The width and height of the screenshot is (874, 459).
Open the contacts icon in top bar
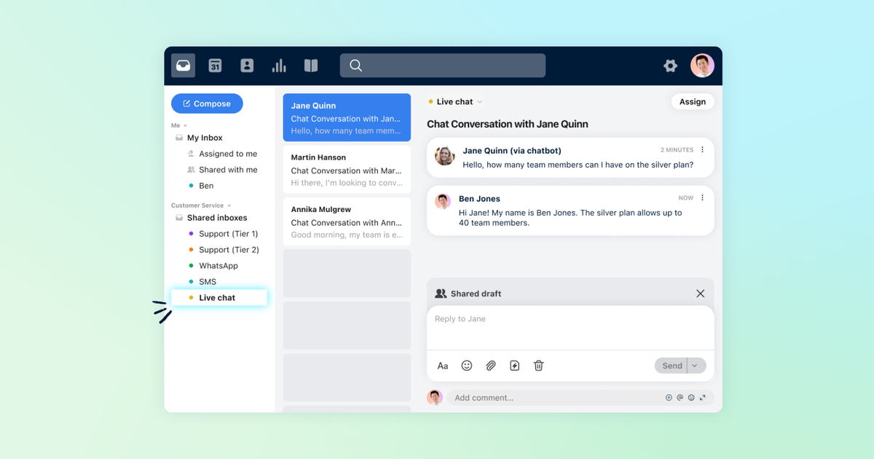tap(247, 66)
